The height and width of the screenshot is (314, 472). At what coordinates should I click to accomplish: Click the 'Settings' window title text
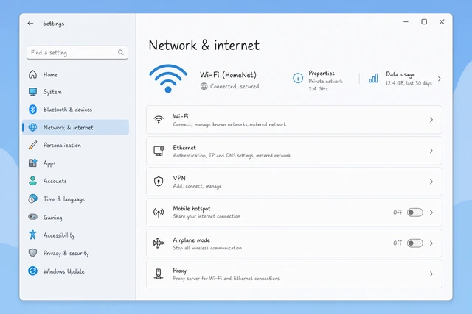coord(54,24)
